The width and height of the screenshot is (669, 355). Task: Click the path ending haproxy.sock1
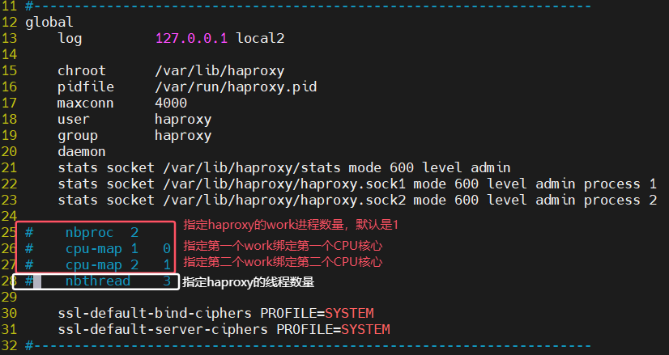pos(284,184)
